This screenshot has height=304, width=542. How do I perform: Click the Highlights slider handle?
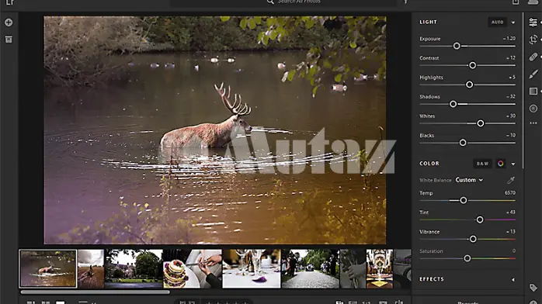(x=470, y=85)
